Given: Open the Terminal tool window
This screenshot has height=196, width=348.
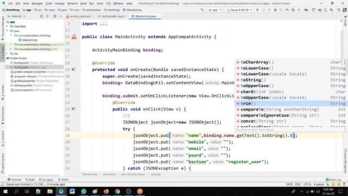Looking at the screenshot, I should pos(14,180).
